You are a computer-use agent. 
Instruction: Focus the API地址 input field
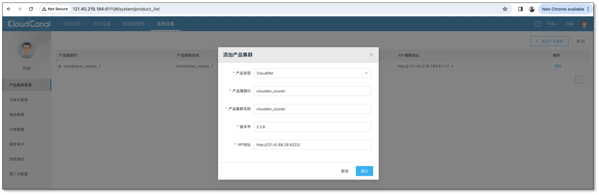312,145
